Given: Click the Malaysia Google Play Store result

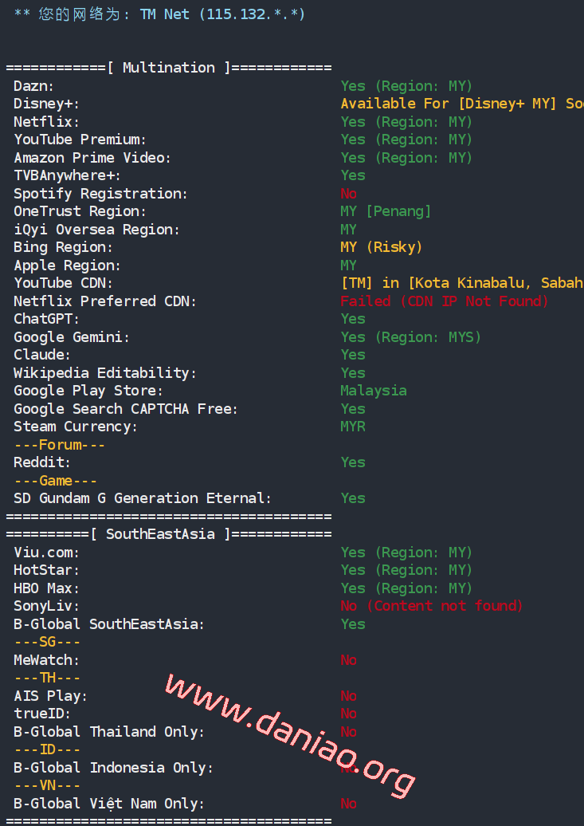Looking at the screenshot, I should click(373, 391).
